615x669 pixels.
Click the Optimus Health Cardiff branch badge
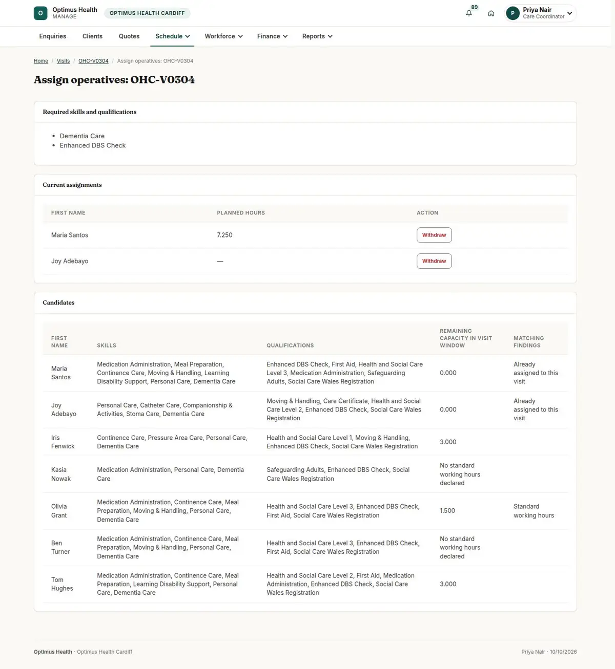[147, 13]
